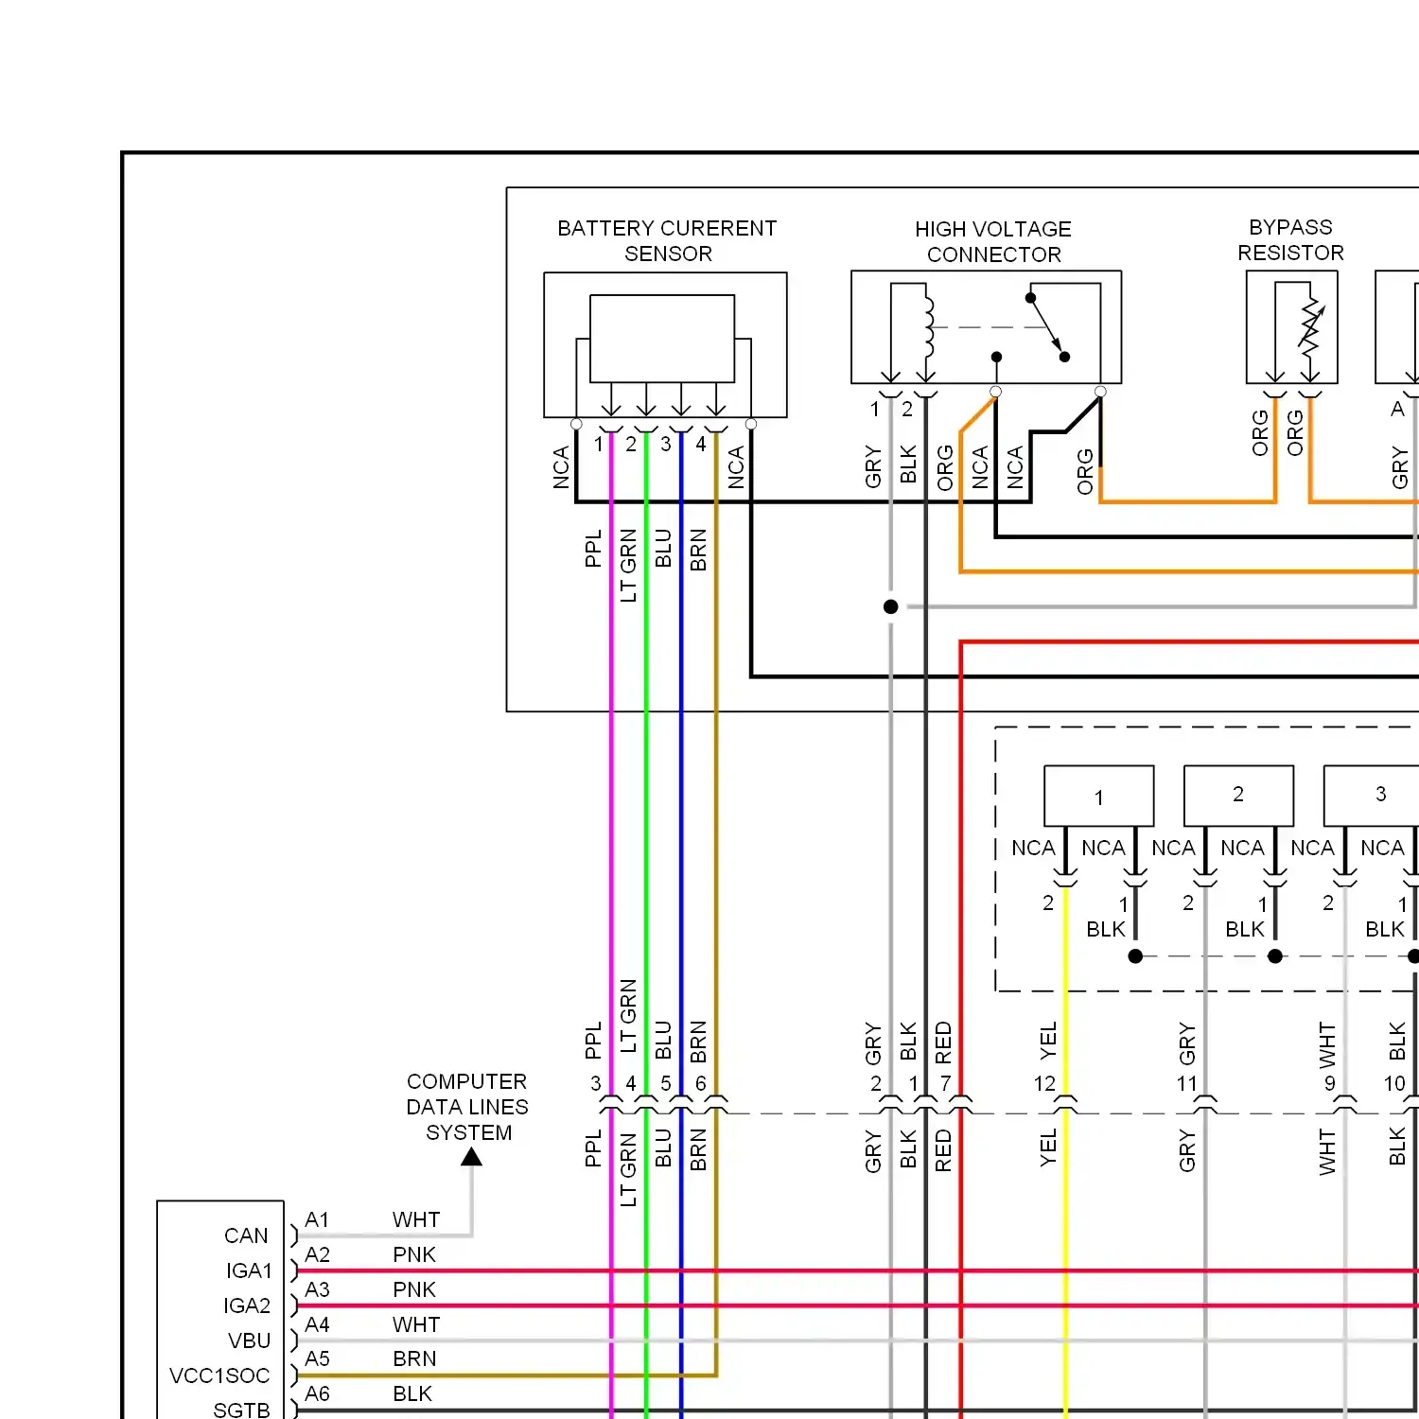Select pin label A1
1419x1419 pixels.
(317, 1219)
